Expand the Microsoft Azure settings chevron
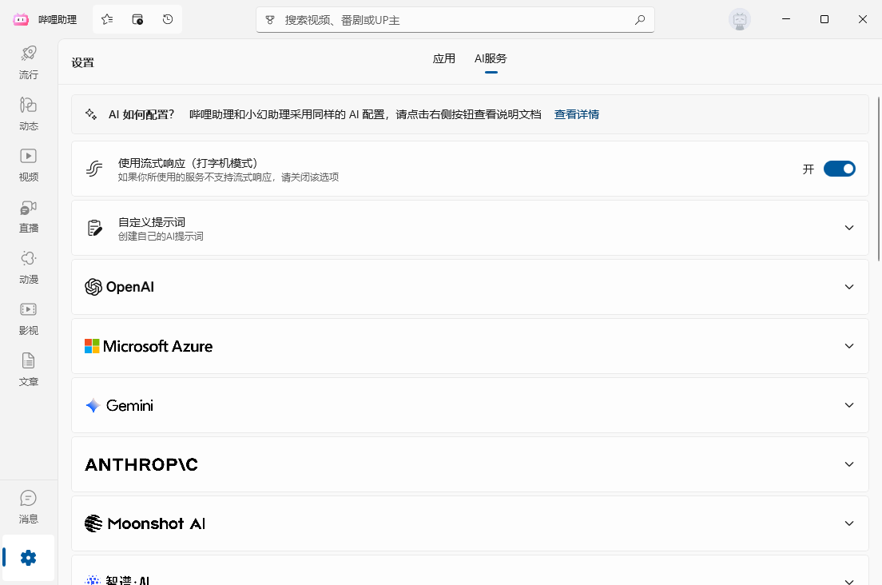882x585 pixels. [849, 346]
